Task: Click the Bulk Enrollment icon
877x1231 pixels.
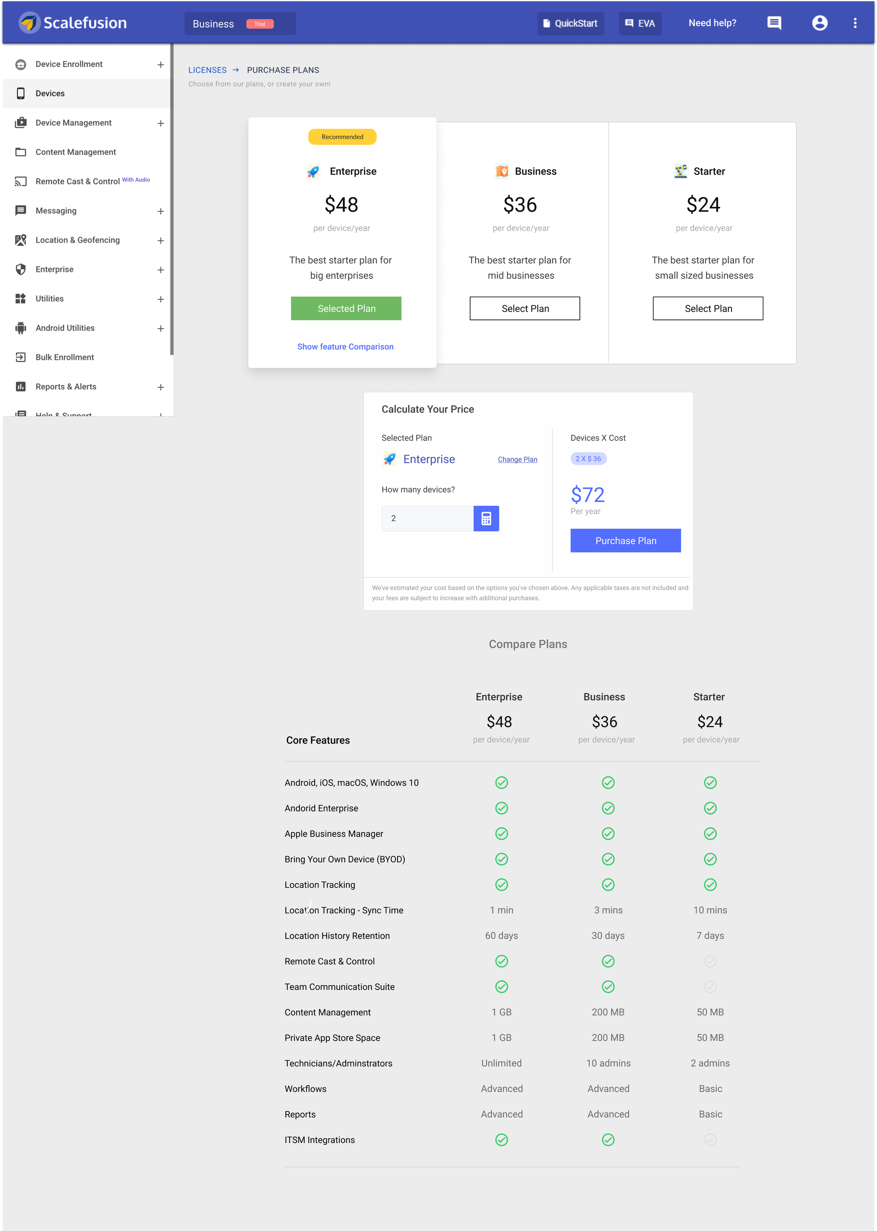Action: pos(20,357)
